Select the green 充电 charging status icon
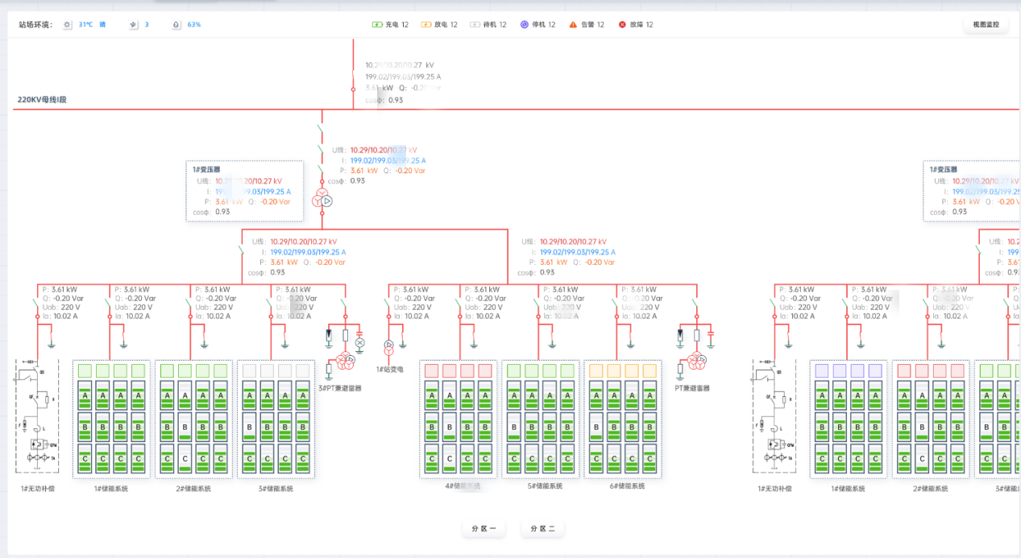Viewport: 1021px width, 558px height. coord(376,25)
